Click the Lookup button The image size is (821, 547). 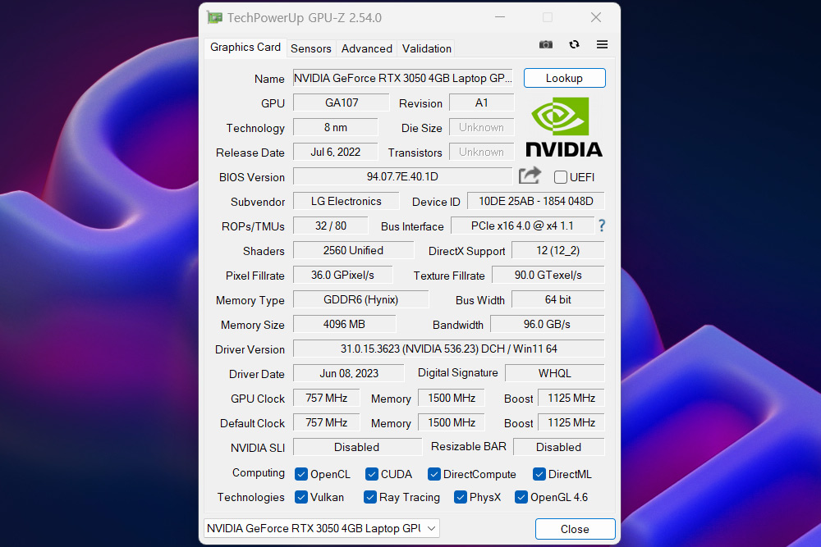tap(565, 78)
